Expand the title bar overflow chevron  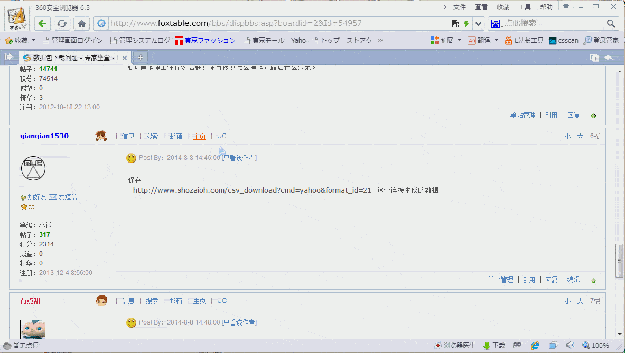[444, 7]
